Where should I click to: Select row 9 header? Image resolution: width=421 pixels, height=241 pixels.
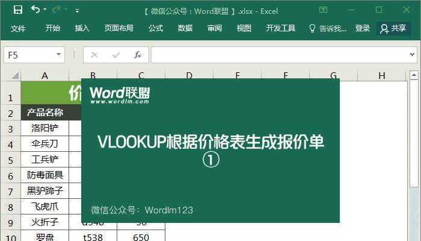click(10, 222)
